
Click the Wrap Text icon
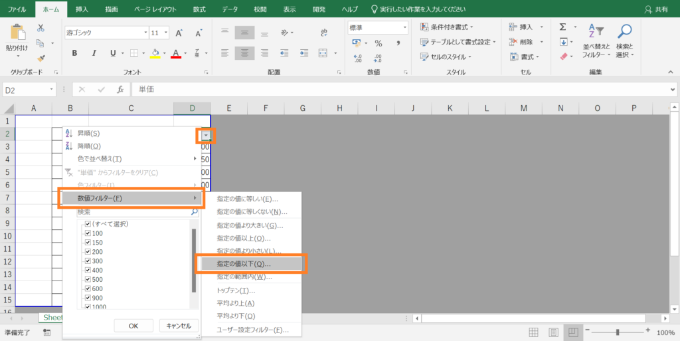click(324, 33)
